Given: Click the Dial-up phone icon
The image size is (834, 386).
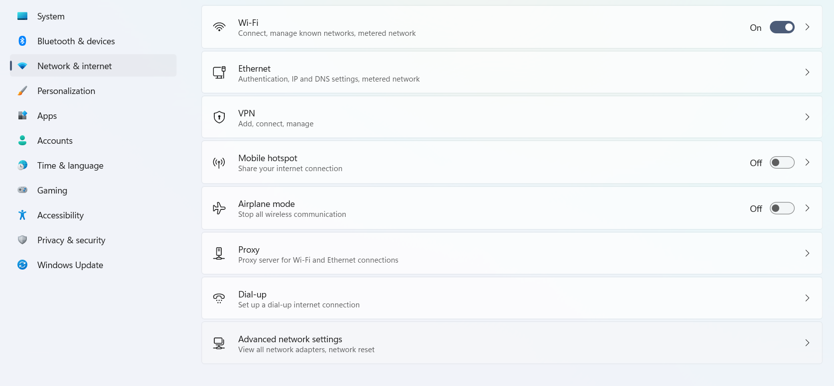Looking at the screenshot, I should point(219,298).
